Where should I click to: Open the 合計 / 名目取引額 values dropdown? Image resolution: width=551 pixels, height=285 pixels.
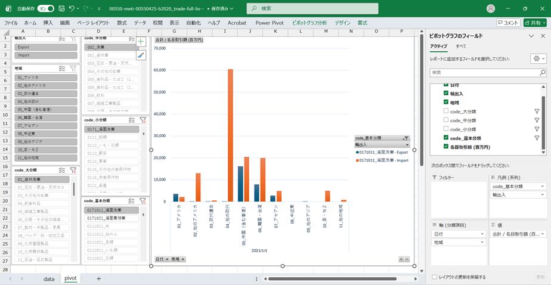543,234
